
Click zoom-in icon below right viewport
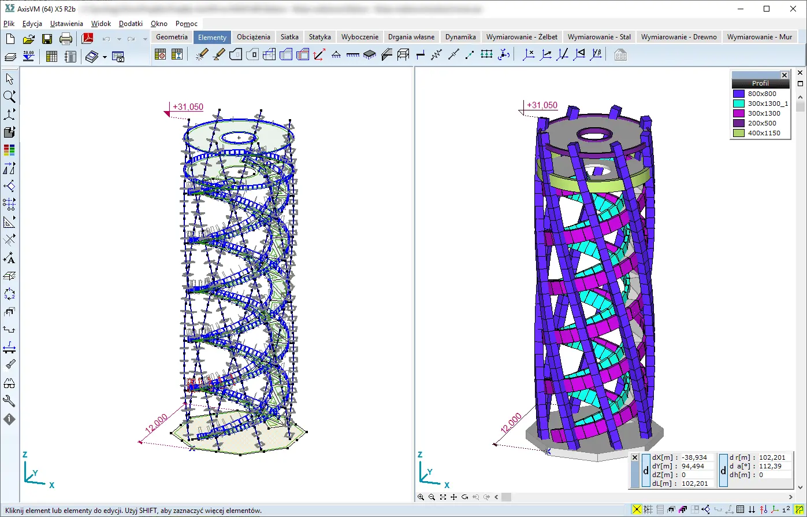point(421,497)
